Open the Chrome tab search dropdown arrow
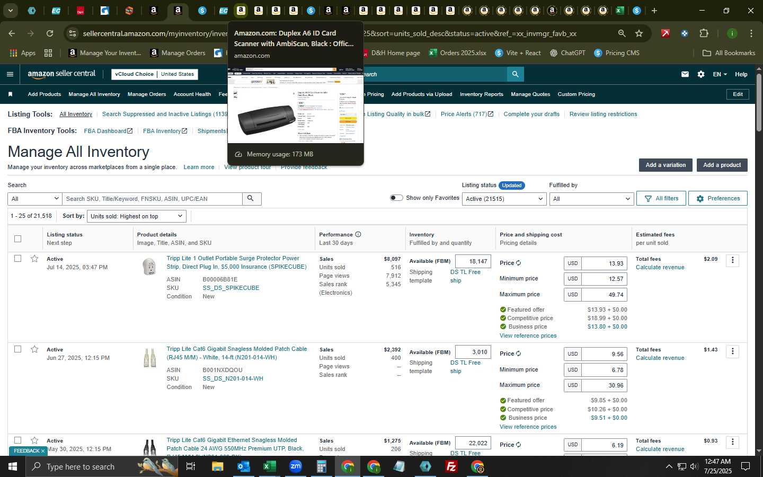The height and width of the screenshot is (477, 763). [x=10, y=10]
